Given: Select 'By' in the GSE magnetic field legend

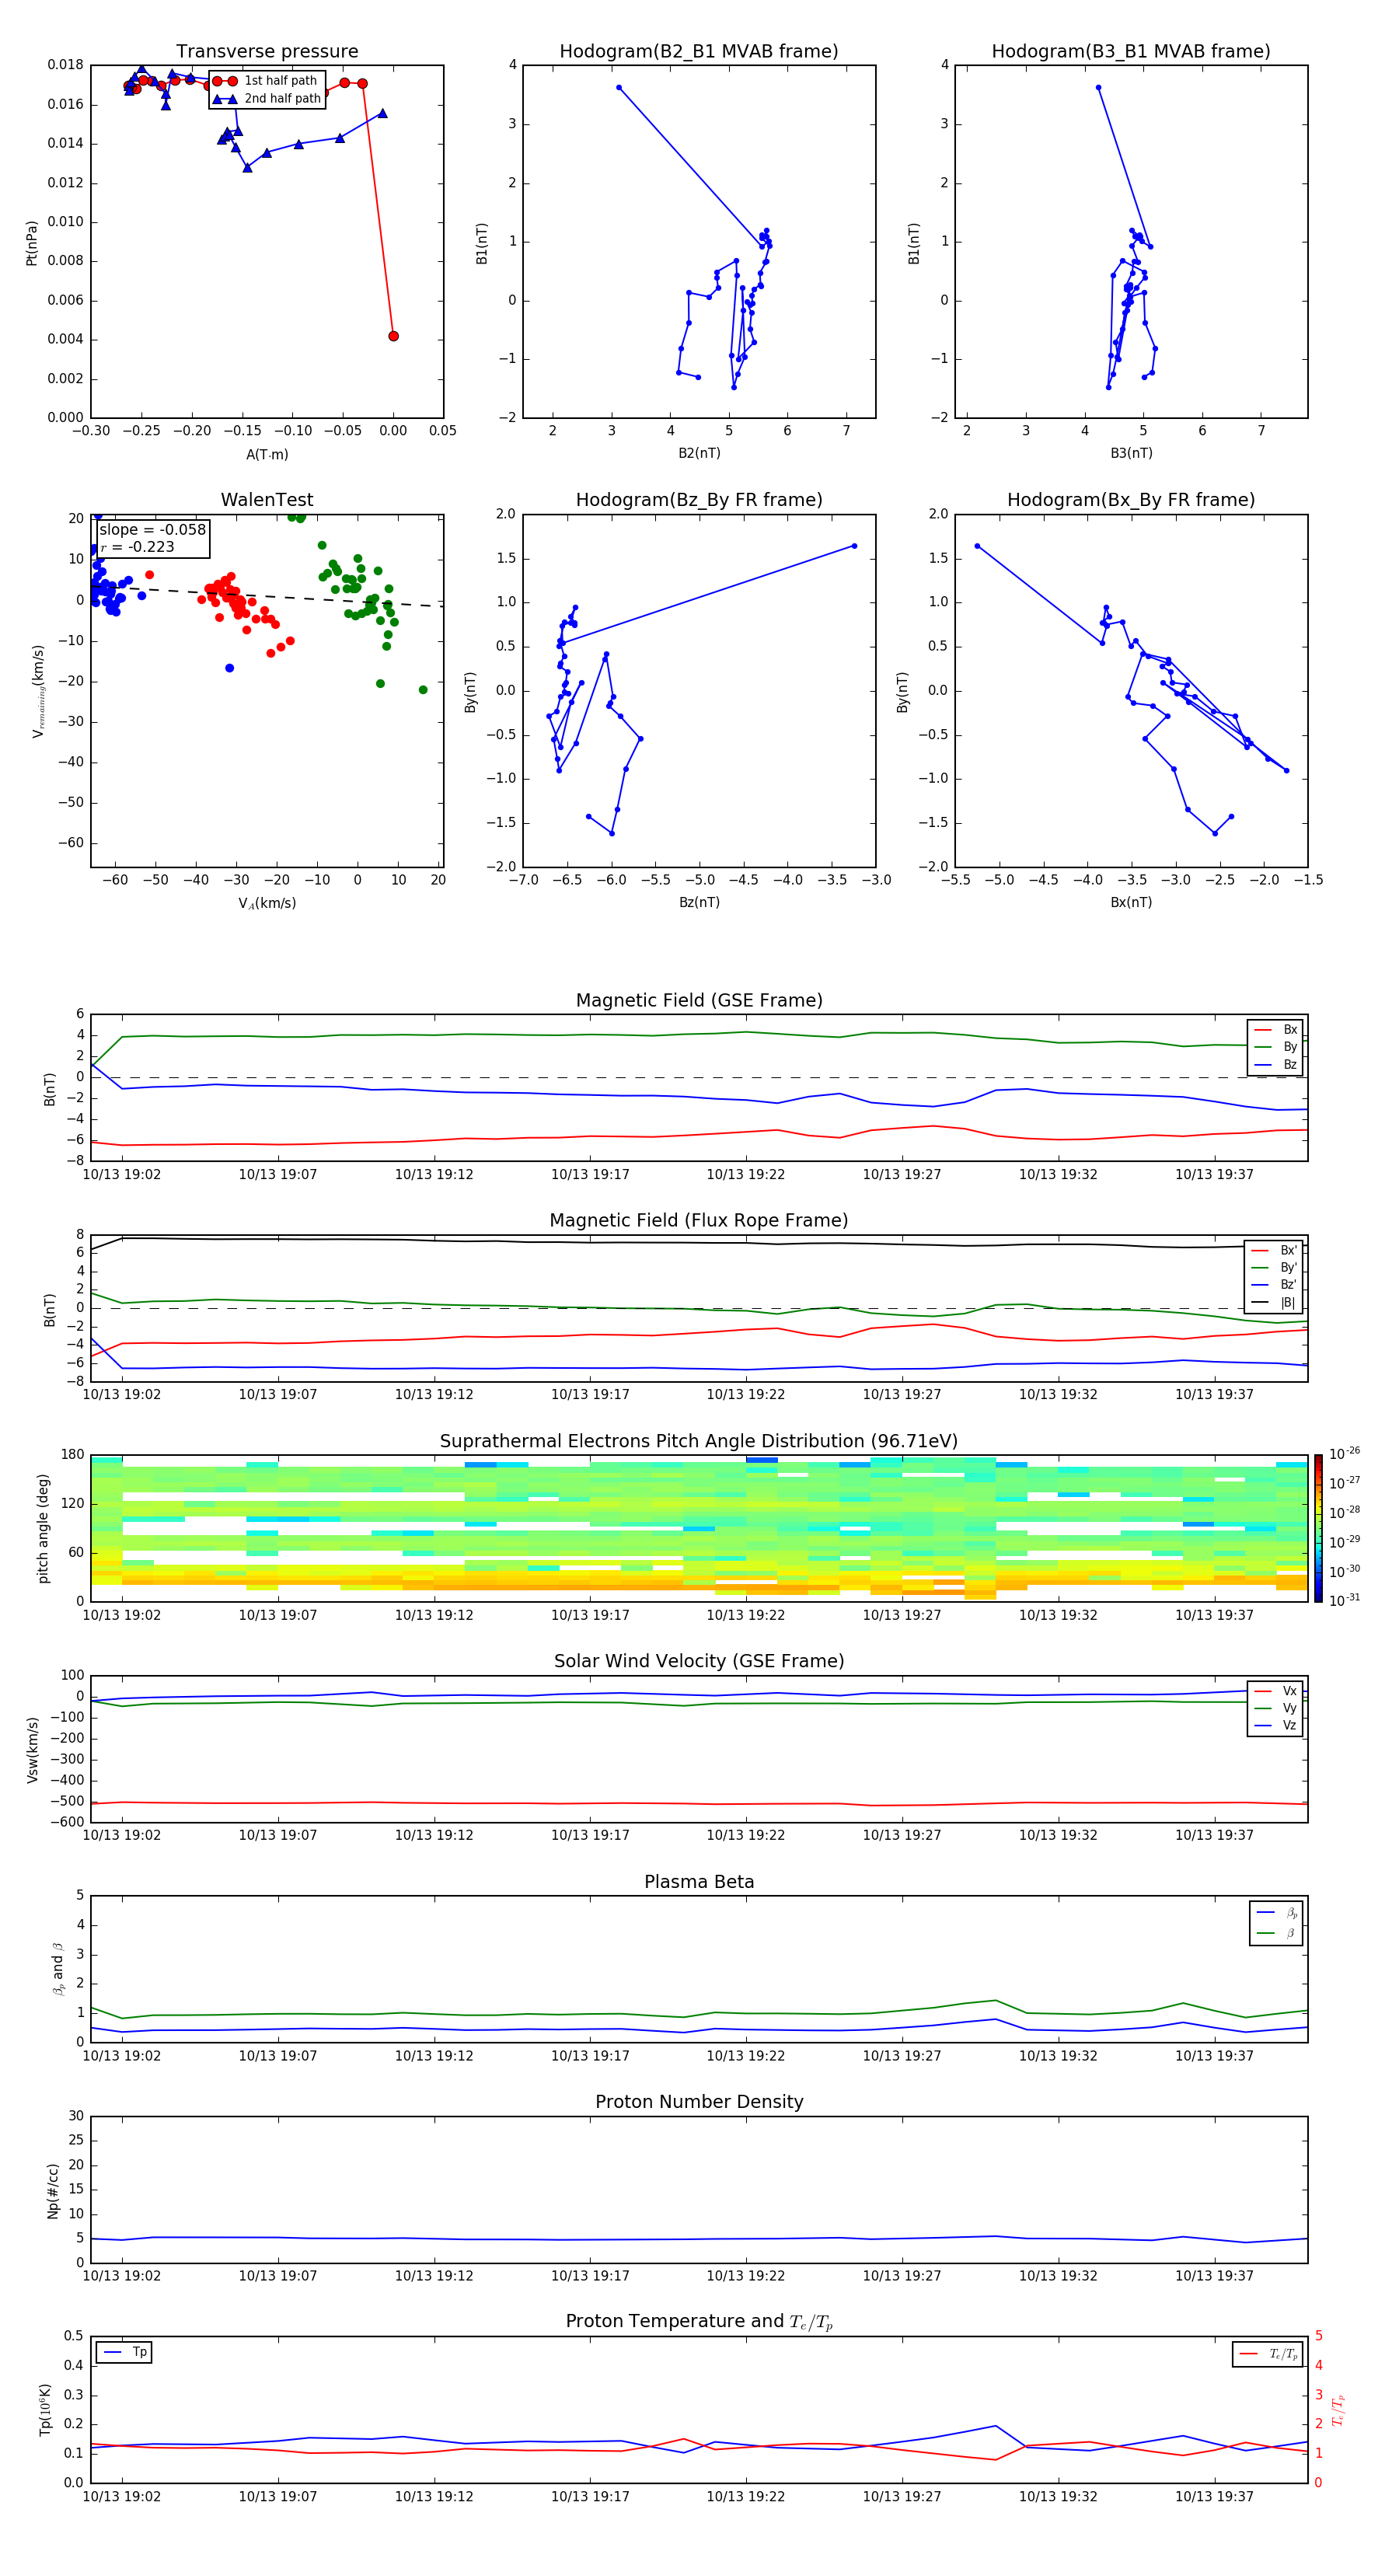Looking at the screenshot, I should (1275, 1046).
